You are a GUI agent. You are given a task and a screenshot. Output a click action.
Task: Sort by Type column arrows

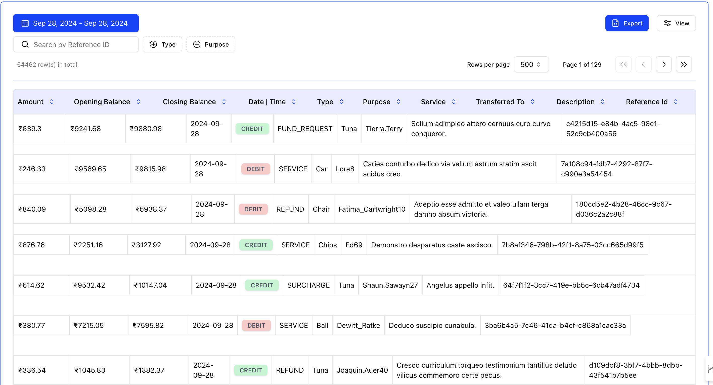tap(341, 102)
